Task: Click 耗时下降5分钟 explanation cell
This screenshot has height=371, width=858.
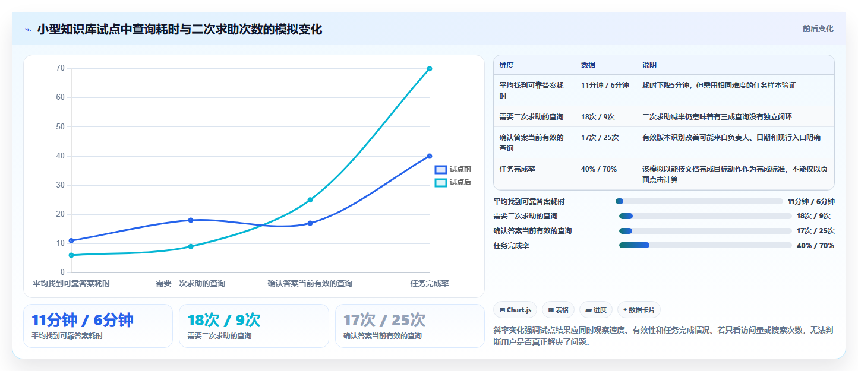Action: pos(719,85)
